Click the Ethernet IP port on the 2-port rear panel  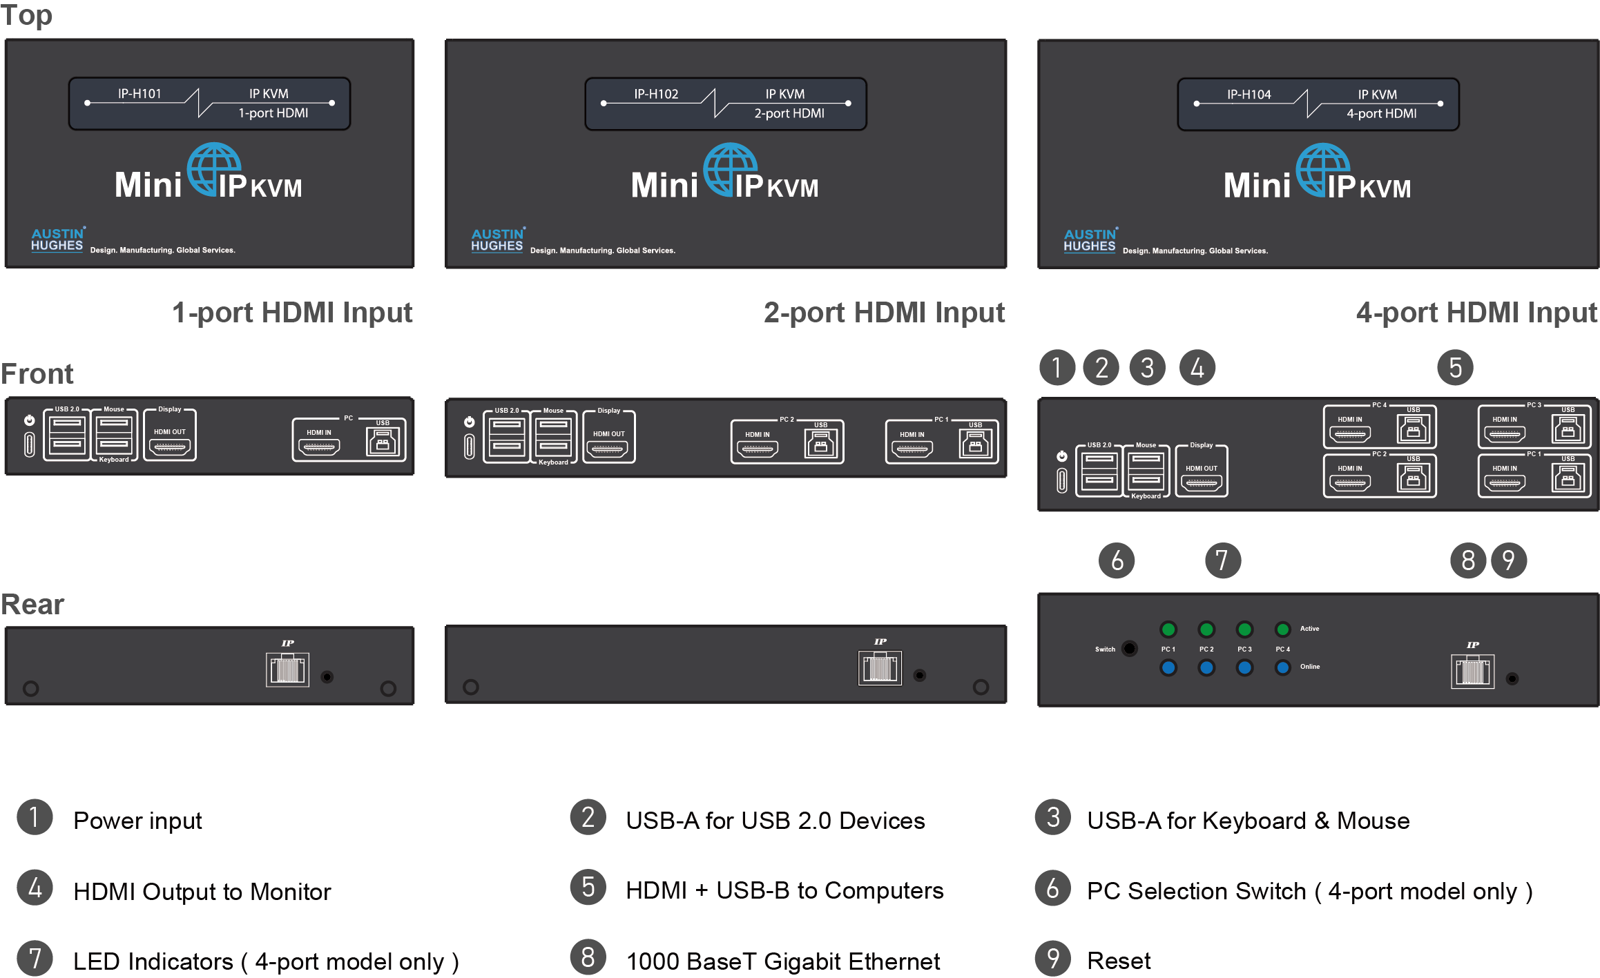pyautogui.click(x=880, y=668)
